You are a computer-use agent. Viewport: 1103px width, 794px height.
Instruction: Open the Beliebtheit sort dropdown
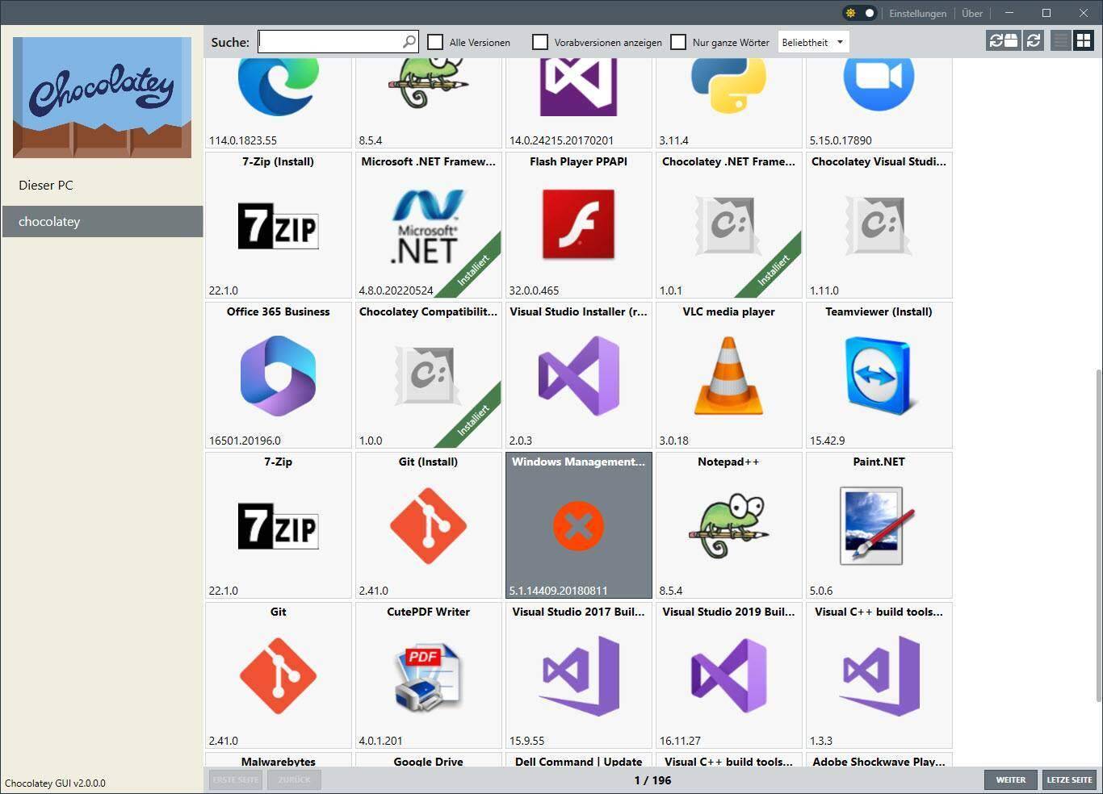coord(812,42)
